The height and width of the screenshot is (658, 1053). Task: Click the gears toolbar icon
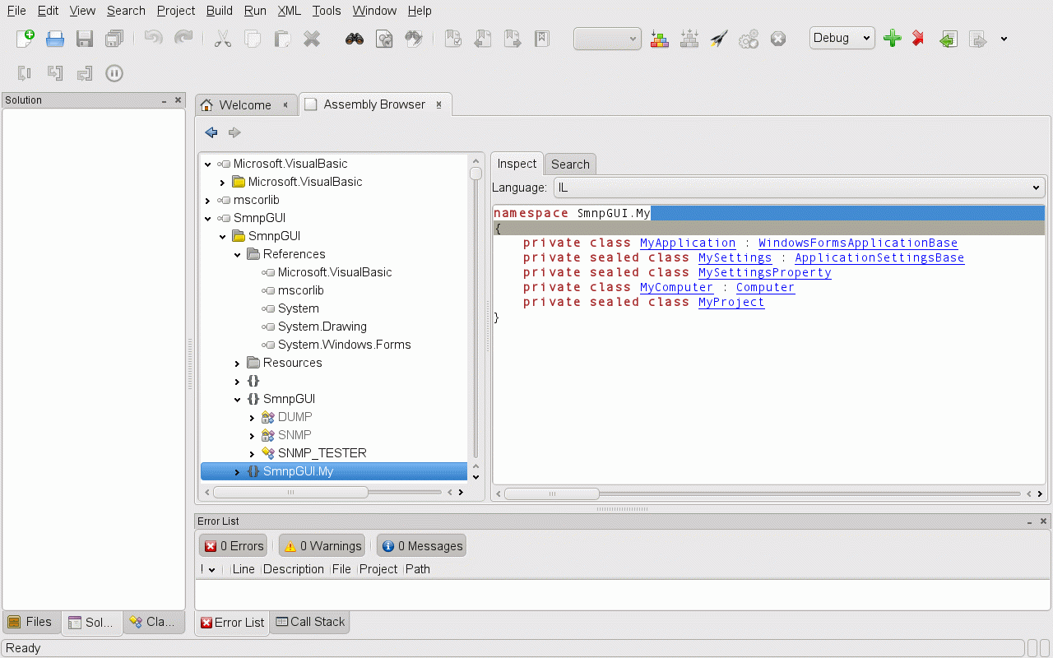coord(749,39)
